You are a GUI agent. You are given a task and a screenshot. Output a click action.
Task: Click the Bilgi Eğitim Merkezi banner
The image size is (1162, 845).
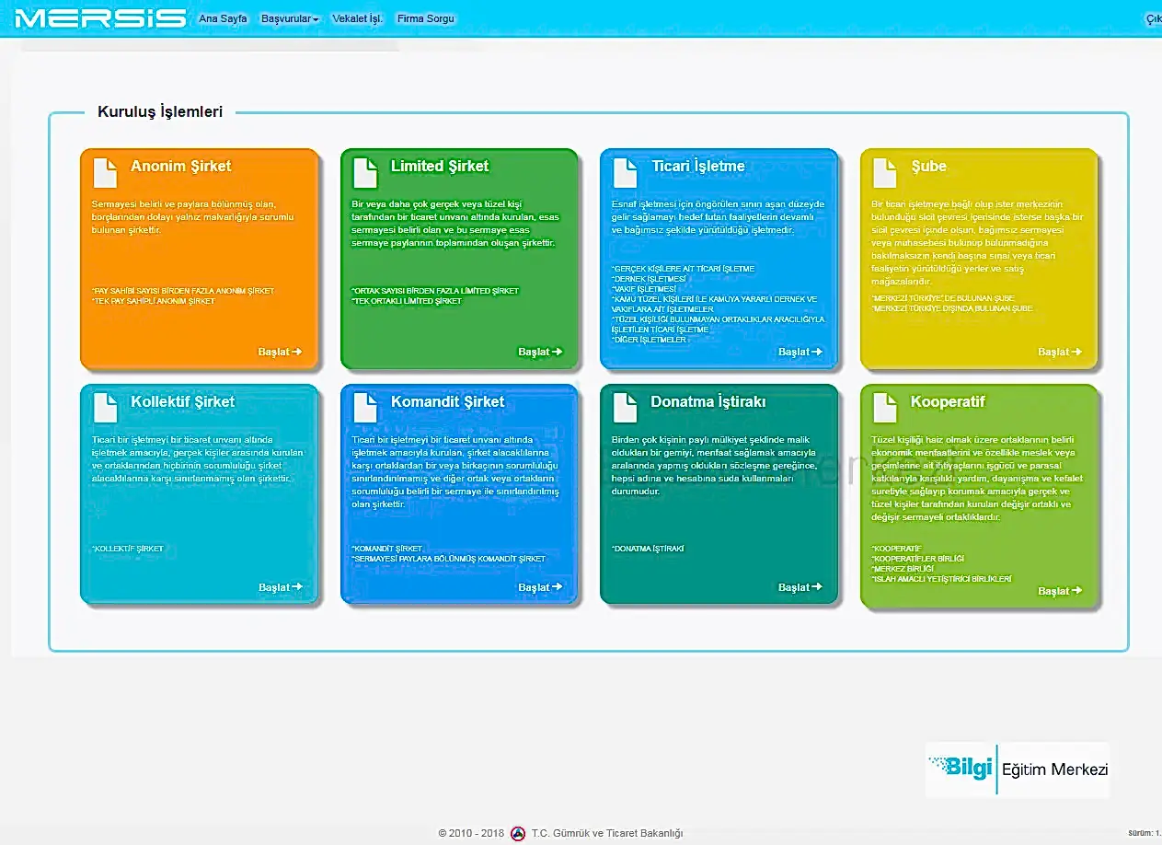coord(1018,770)
